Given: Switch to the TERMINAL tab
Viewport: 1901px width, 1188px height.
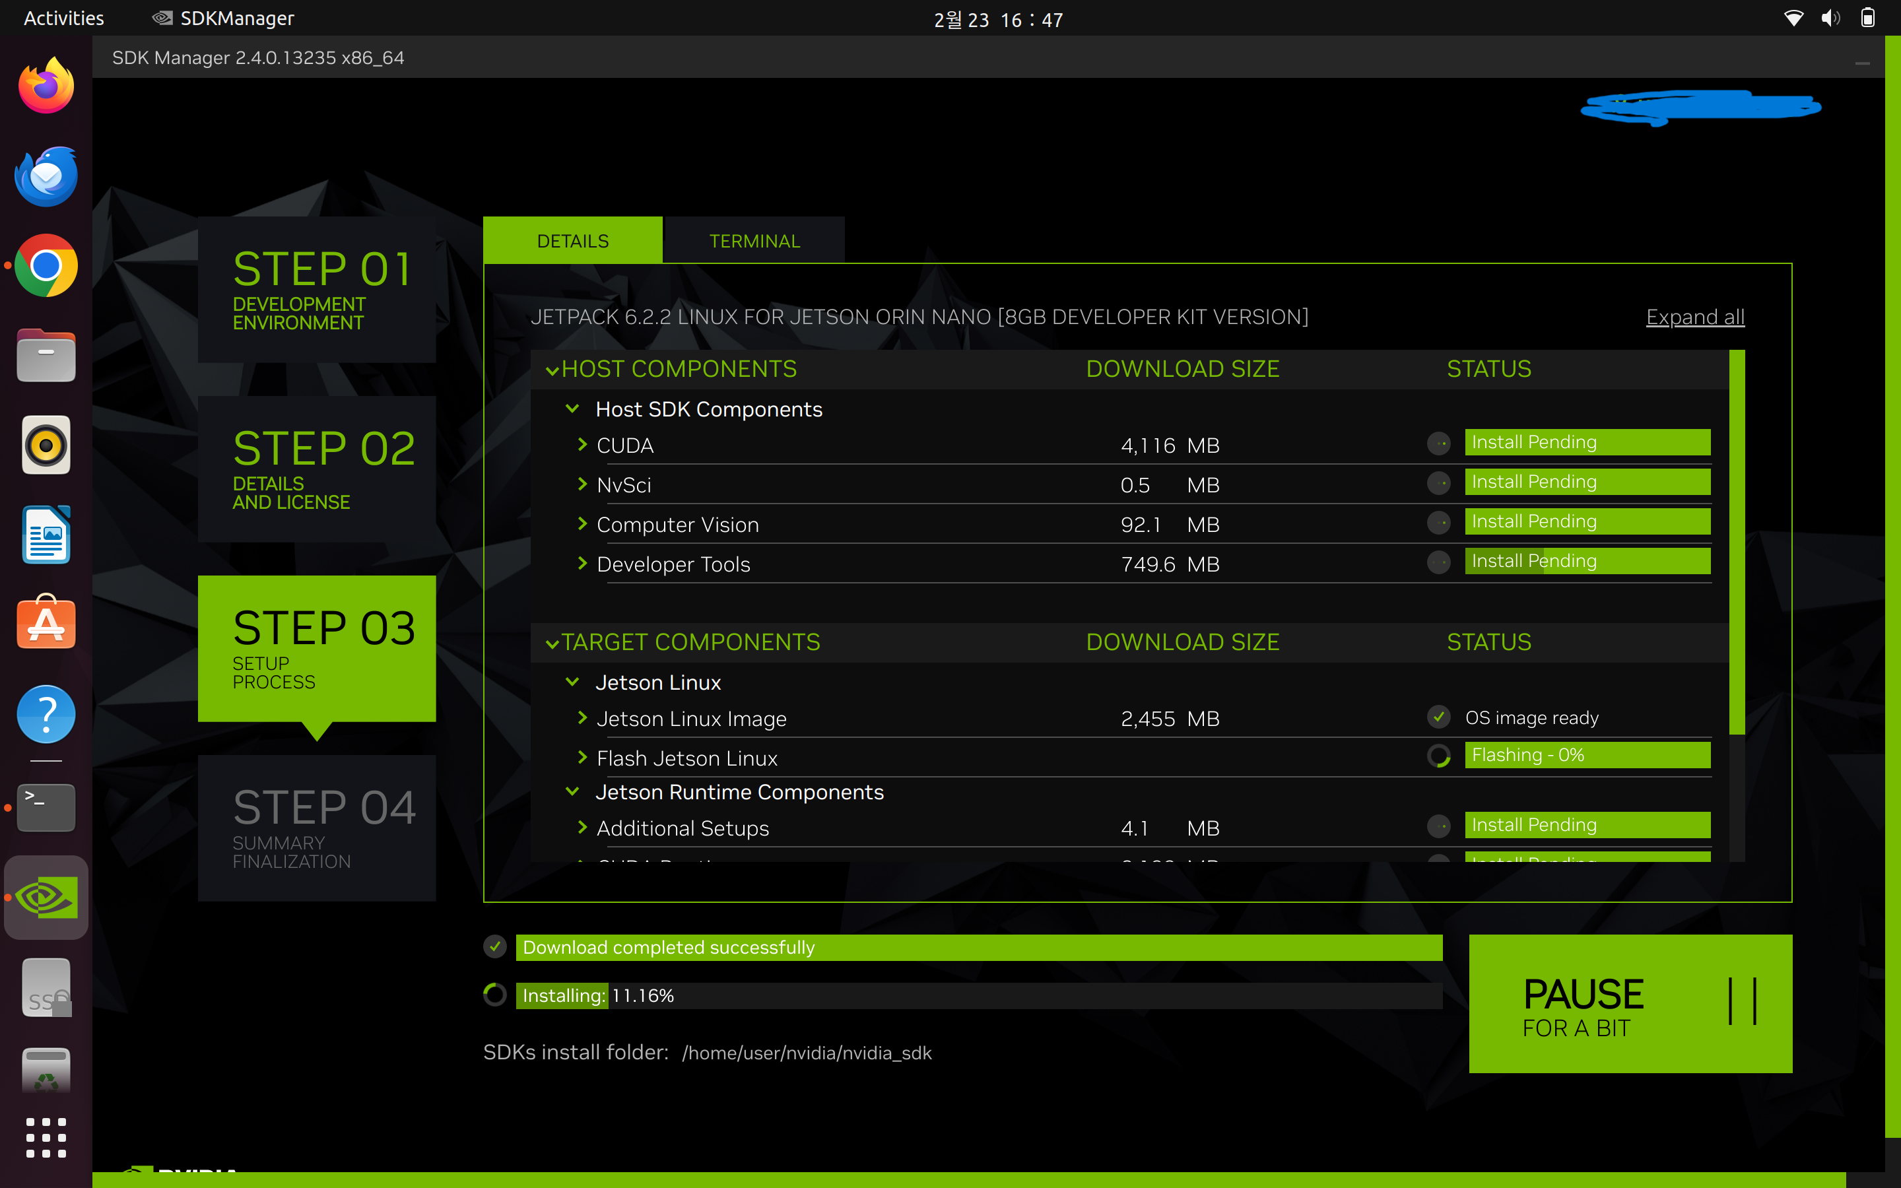Looking at the screenshot, I should (x=754, y=241).
